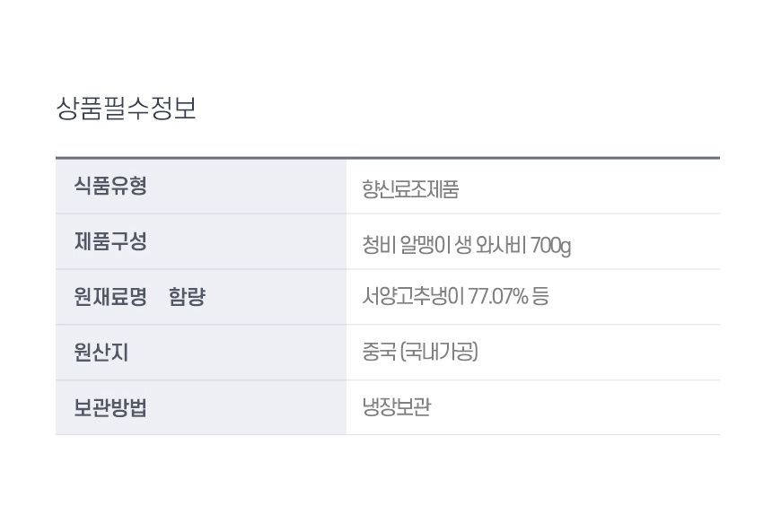Click the 서양고추냉이 77.07% 등 value
The image size is (772, 532).
click(x=455, y=296)
